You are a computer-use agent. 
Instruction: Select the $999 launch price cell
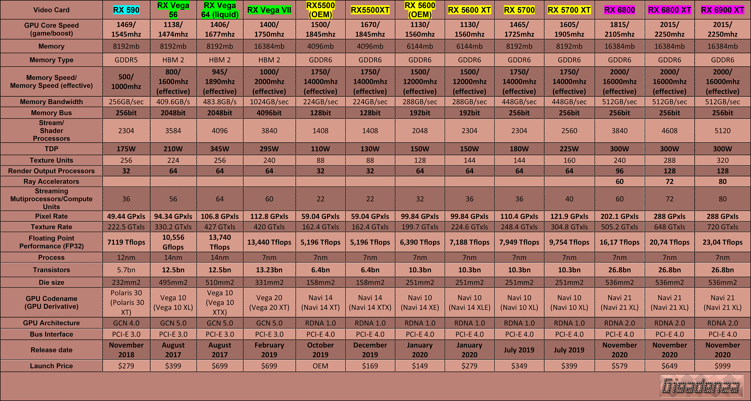(723, 366)
